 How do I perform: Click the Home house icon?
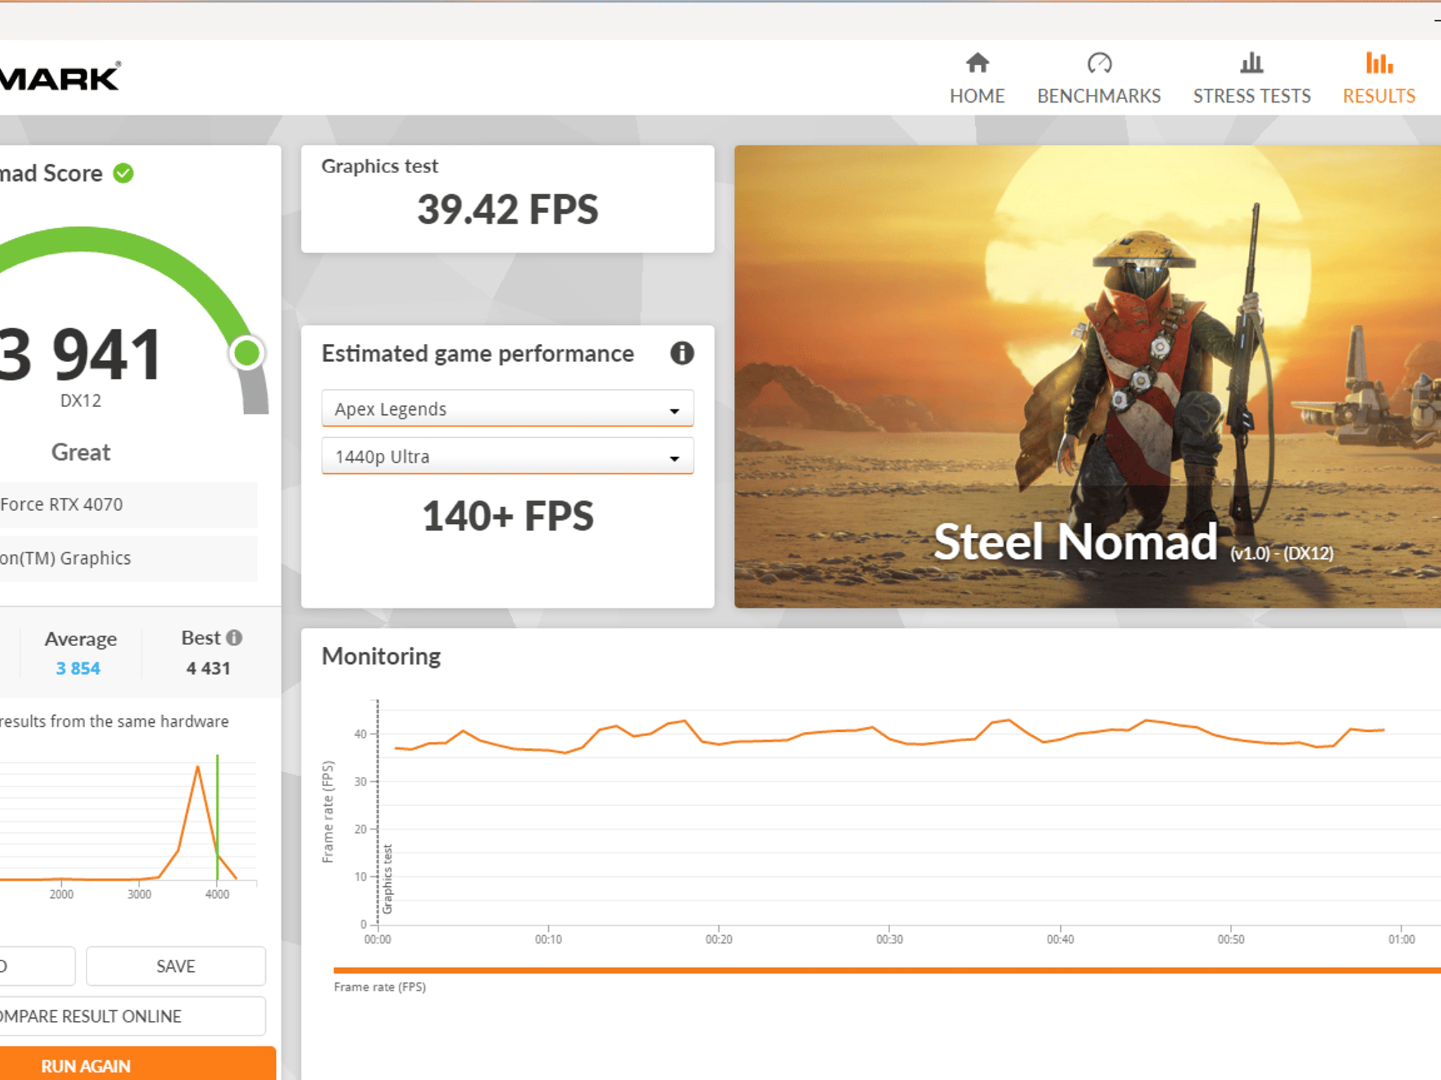pyautogui.click(x=977, y=63)
